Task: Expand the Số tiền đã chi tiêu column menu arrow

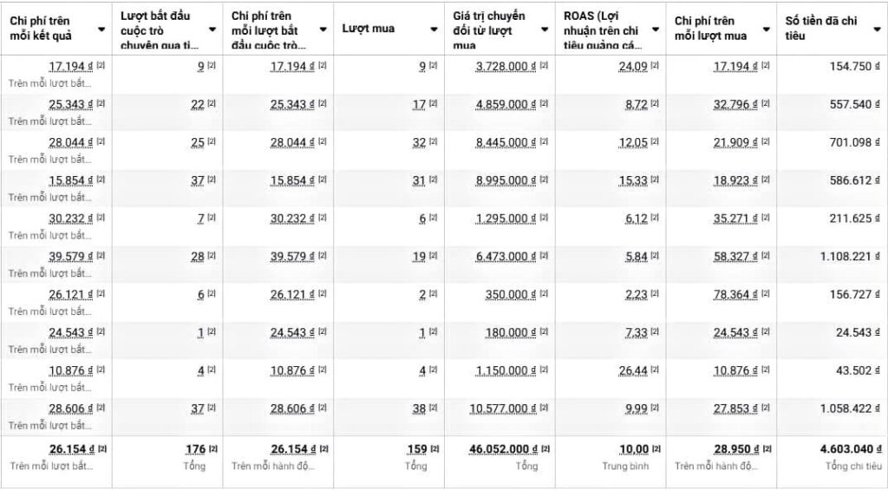Action: (x=876, y=29)
